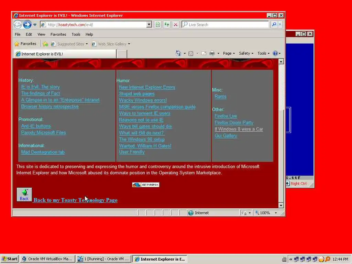The height and width of the screenshot is (264, 352).
Task: Open the Favorites menu
Action: click(x=58, y=34)
